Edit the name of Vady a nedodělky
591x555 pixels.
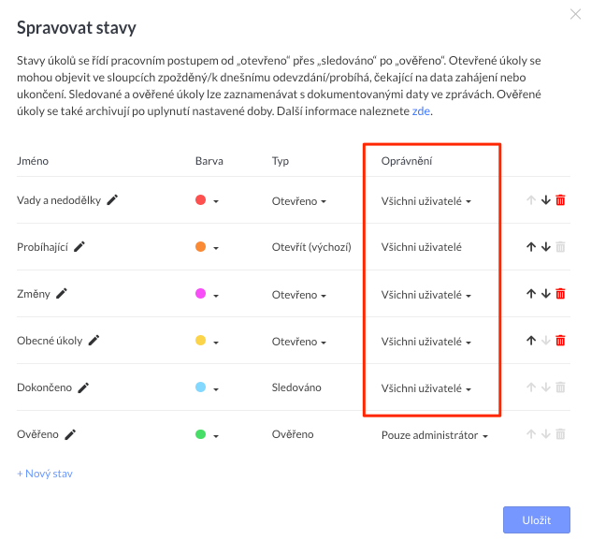[x=113, y=199]
